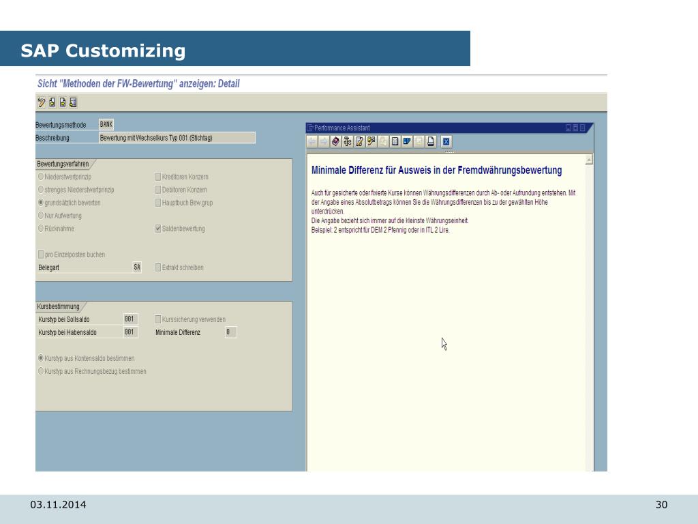Screen dimensions: 698x524
Task: Click the Belegart field with SA
Action: pyautogui.click(x=137, y=267)
